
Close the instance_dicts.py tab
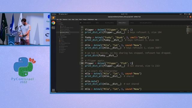coord(127,23)
